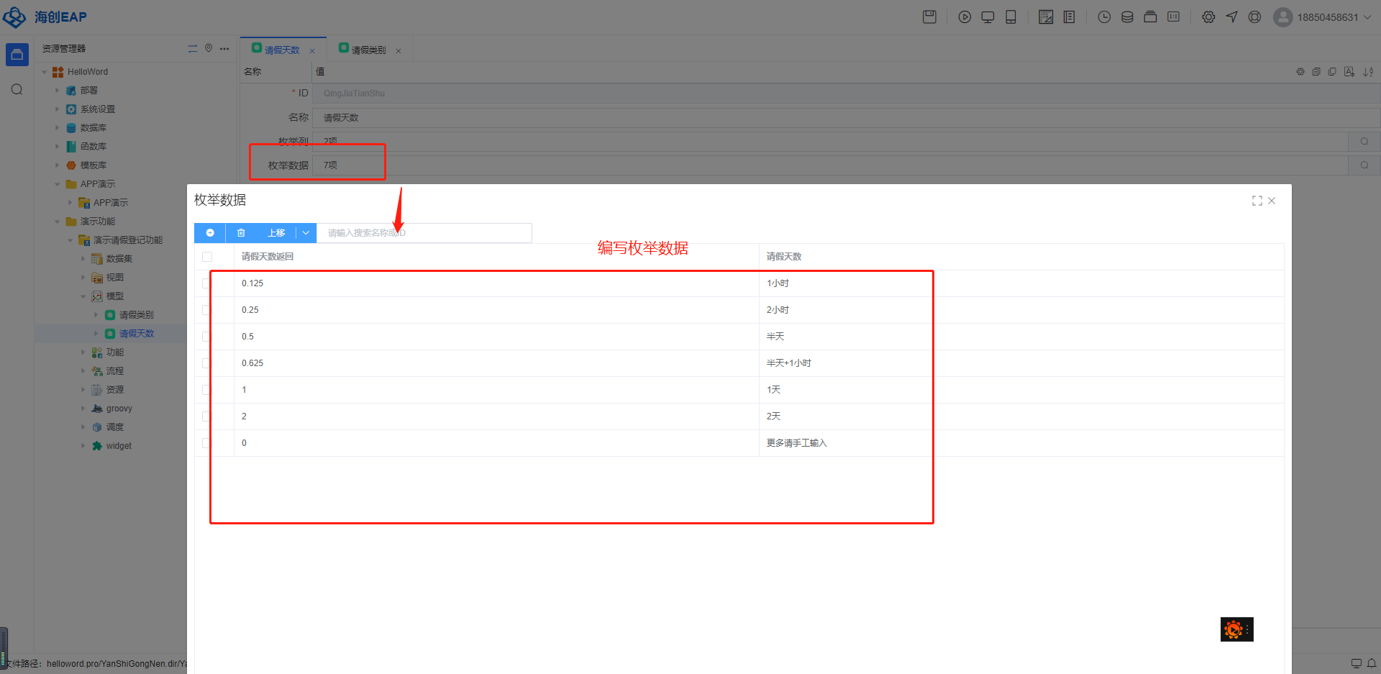Expand the 数据库 tree node
This screenshot has width=1381, height=674.
coord(58,128)
